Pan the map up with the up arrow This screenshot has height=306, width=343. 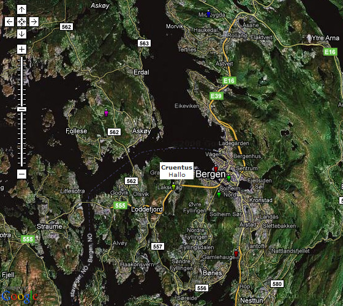click(21, 9)
